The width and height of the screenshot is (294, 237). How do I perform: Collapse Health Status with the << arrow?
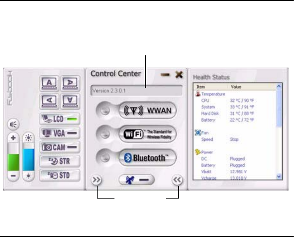coord(177,180)
